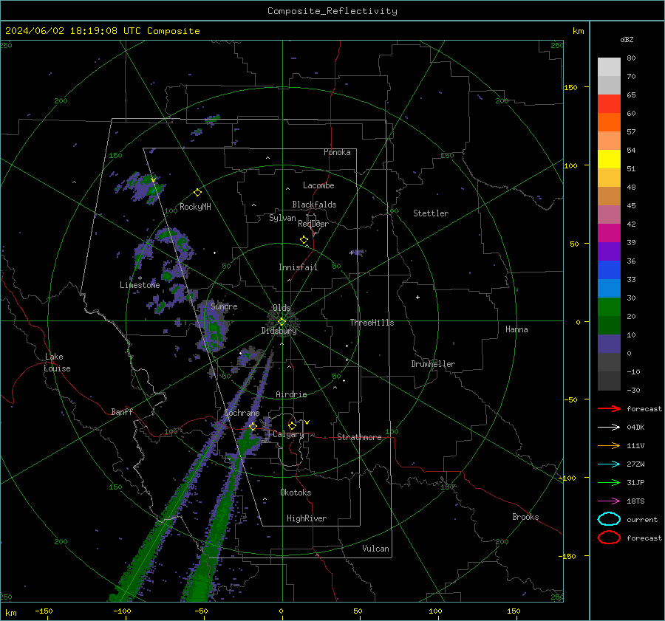This screenshot has height=621, width=665.
Task: Click the Innisfail label
Action: (x=298, y=267)
